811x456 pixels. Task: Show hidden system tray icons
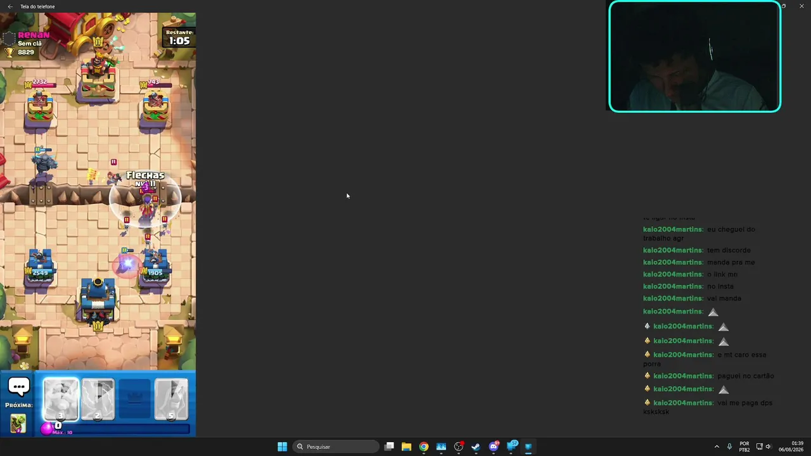coord(717,446)
